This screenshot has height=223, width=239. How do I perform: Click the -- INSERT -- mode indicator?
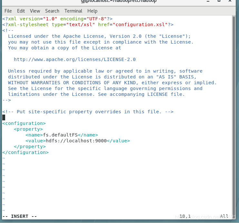click(20, 216)
